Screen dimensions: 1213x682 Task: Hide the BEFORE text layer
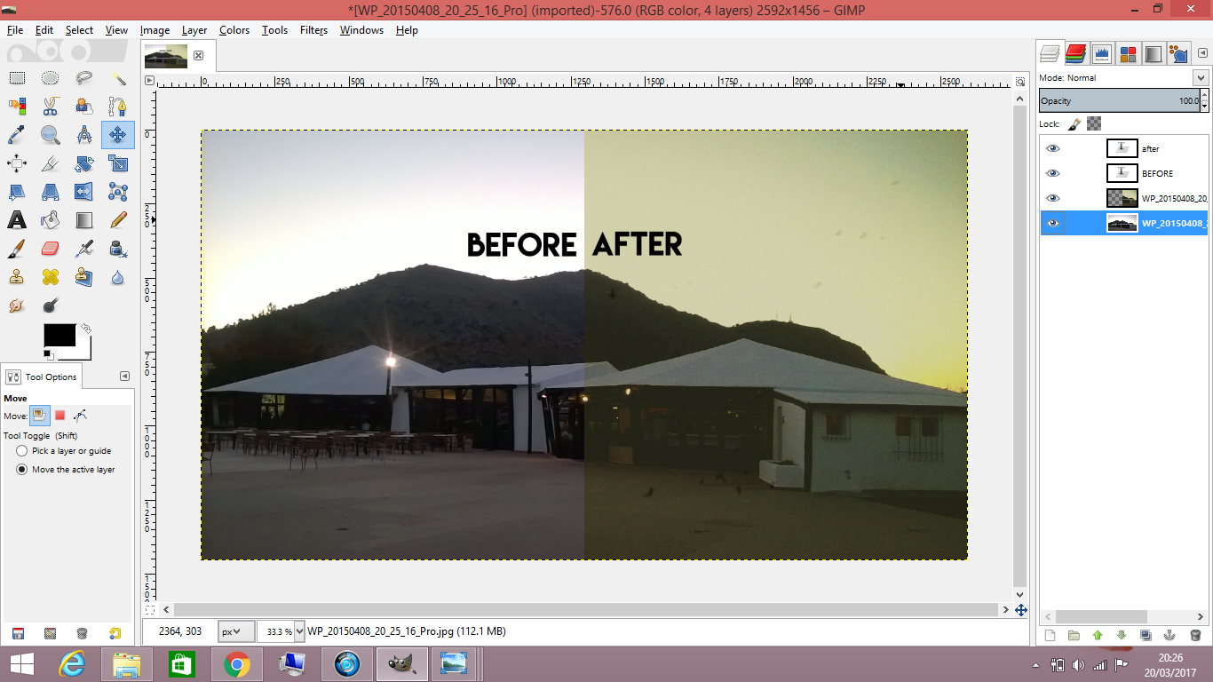[1053, 173]
